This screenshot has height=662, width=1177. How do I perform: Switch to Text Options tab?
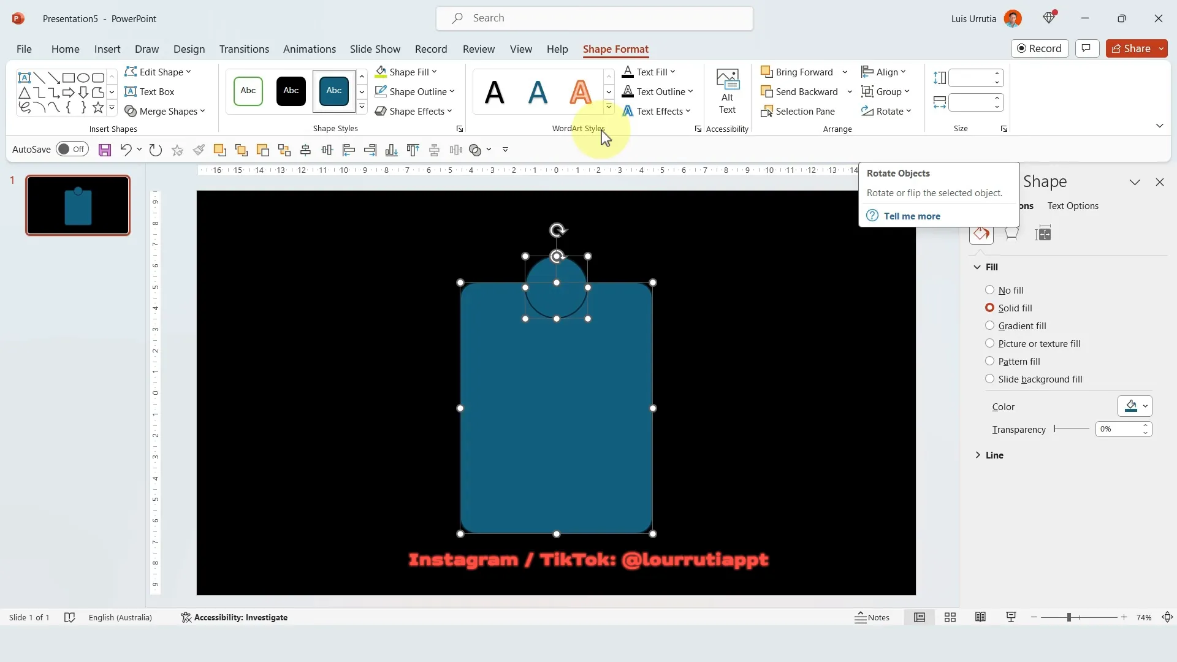tap(1073, 206)
